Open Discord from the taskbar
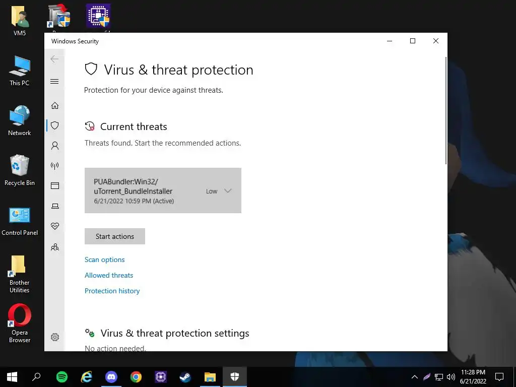516x387 pixels. tap(111, 377)
